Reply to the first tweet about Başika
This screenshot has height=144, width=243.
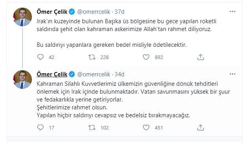click(41, 57)
